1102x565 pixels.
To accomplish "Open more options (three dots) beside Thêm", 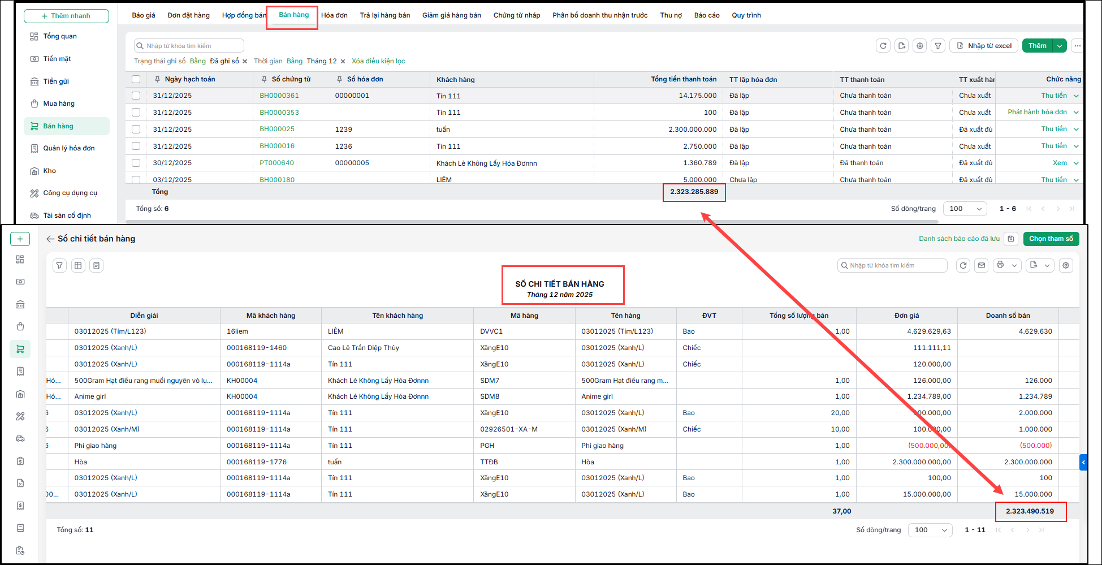I will pos(1077,46).
